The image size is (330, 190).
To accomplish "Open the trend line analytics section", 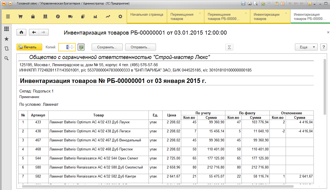I will point(108,16).
